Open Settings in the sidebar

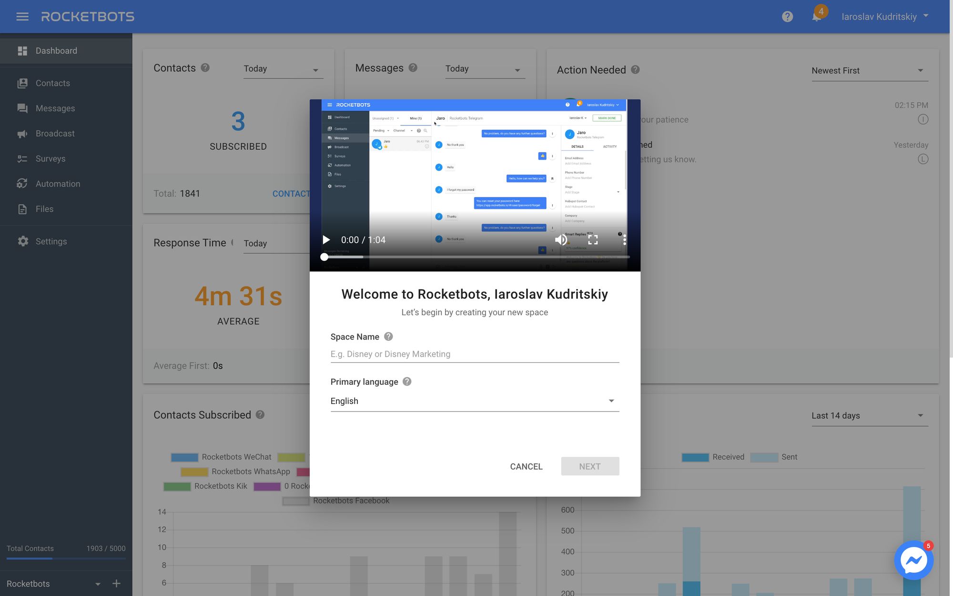coord(66,241)
